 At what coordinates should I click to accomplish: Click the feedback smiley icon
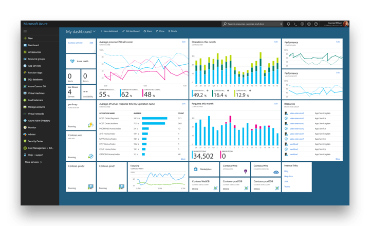coord(309,24)
